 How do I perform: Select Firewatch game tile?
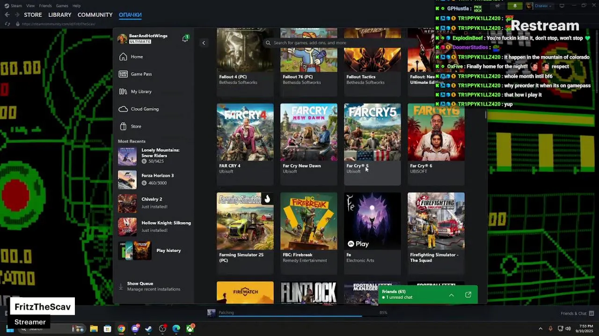point(245,293)
